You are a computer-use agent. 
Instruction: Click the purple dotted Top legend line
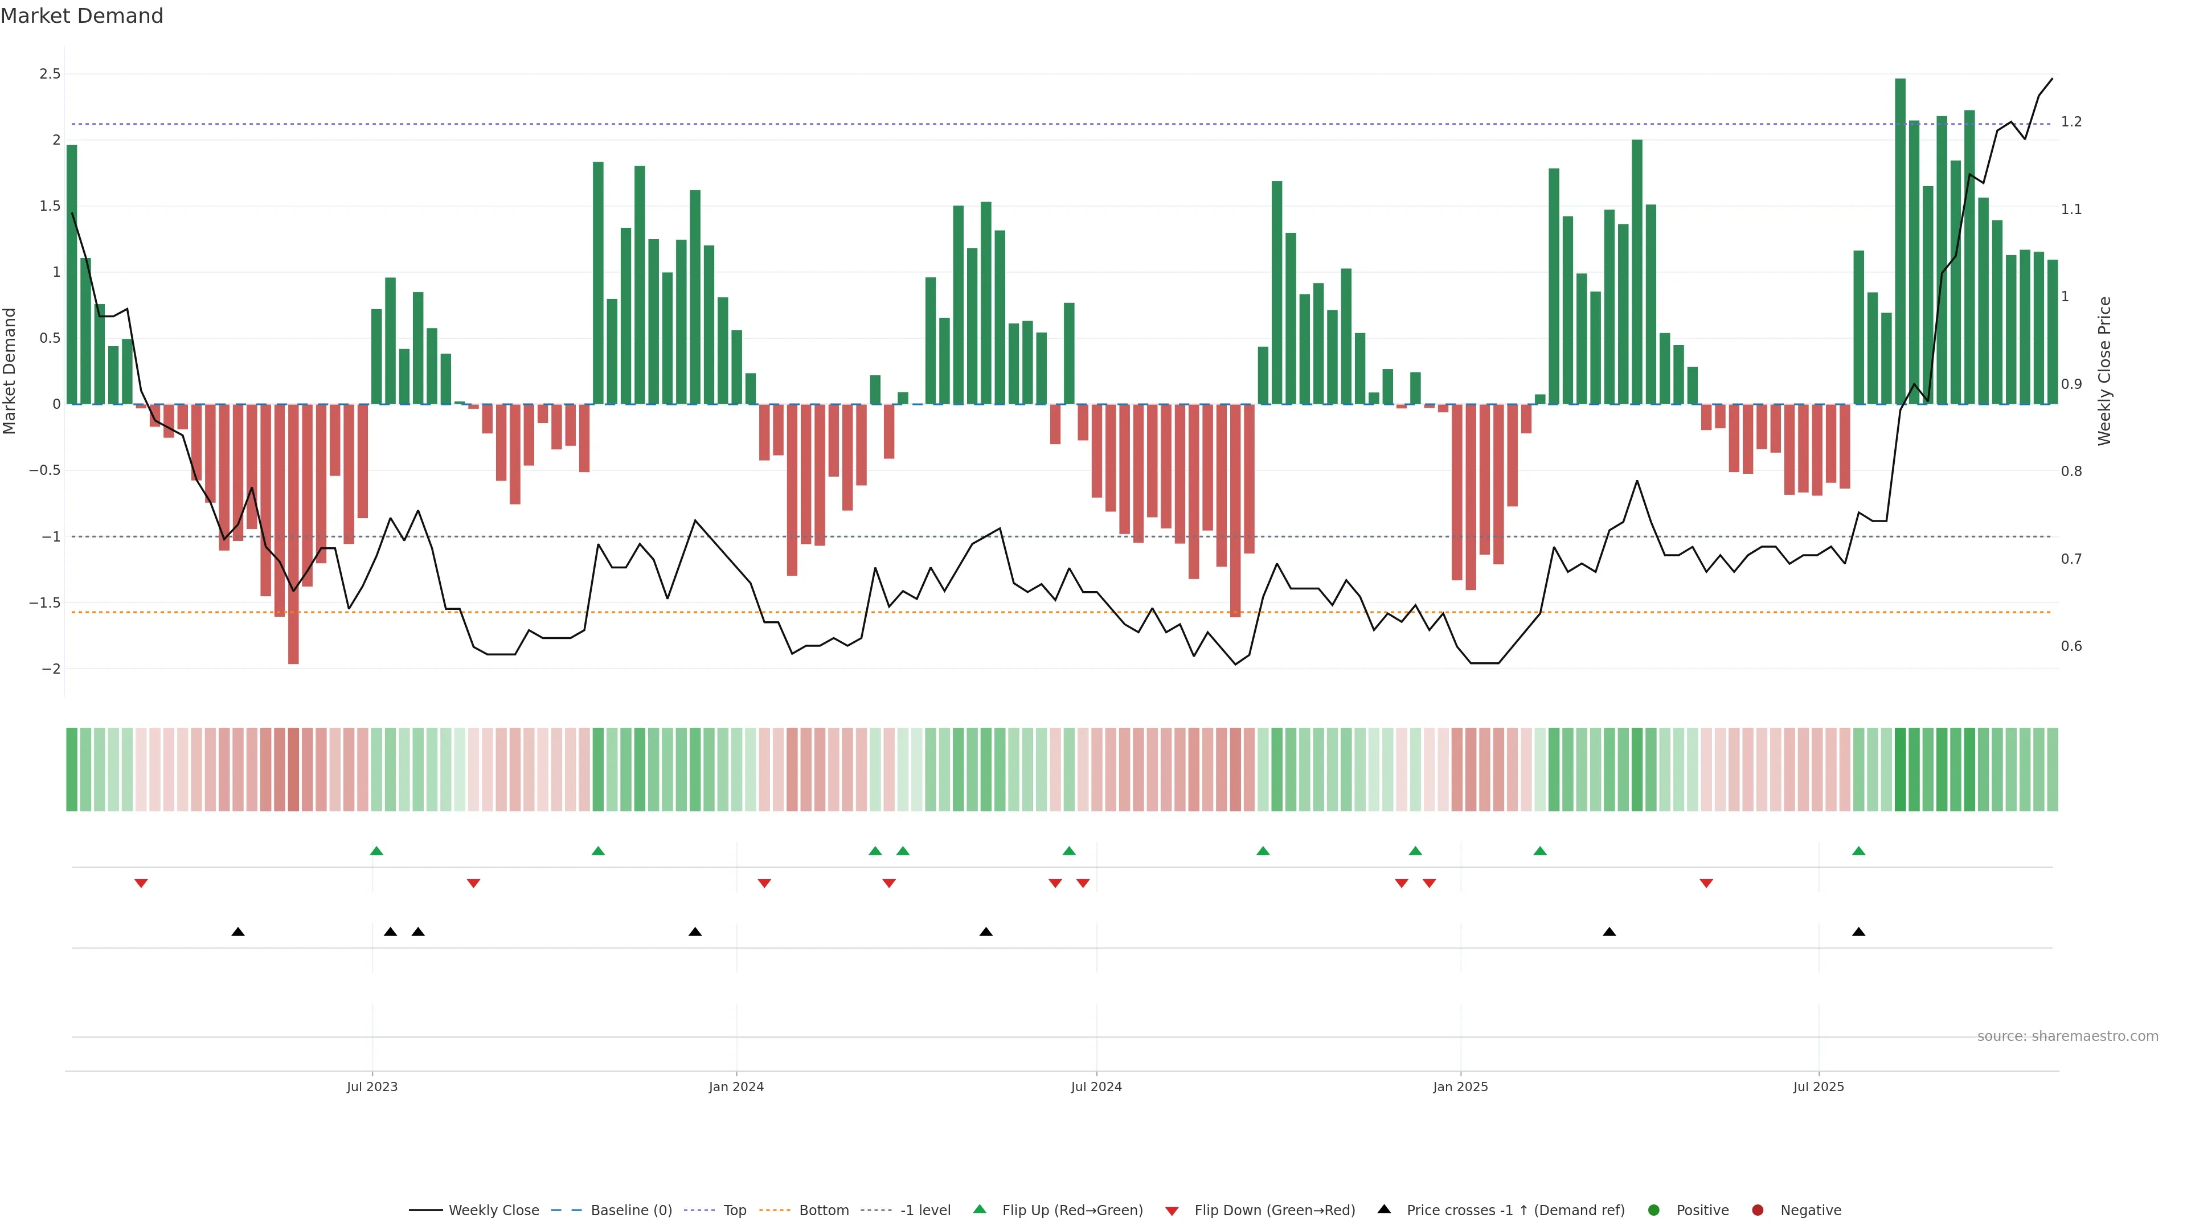coord(699,1211)
